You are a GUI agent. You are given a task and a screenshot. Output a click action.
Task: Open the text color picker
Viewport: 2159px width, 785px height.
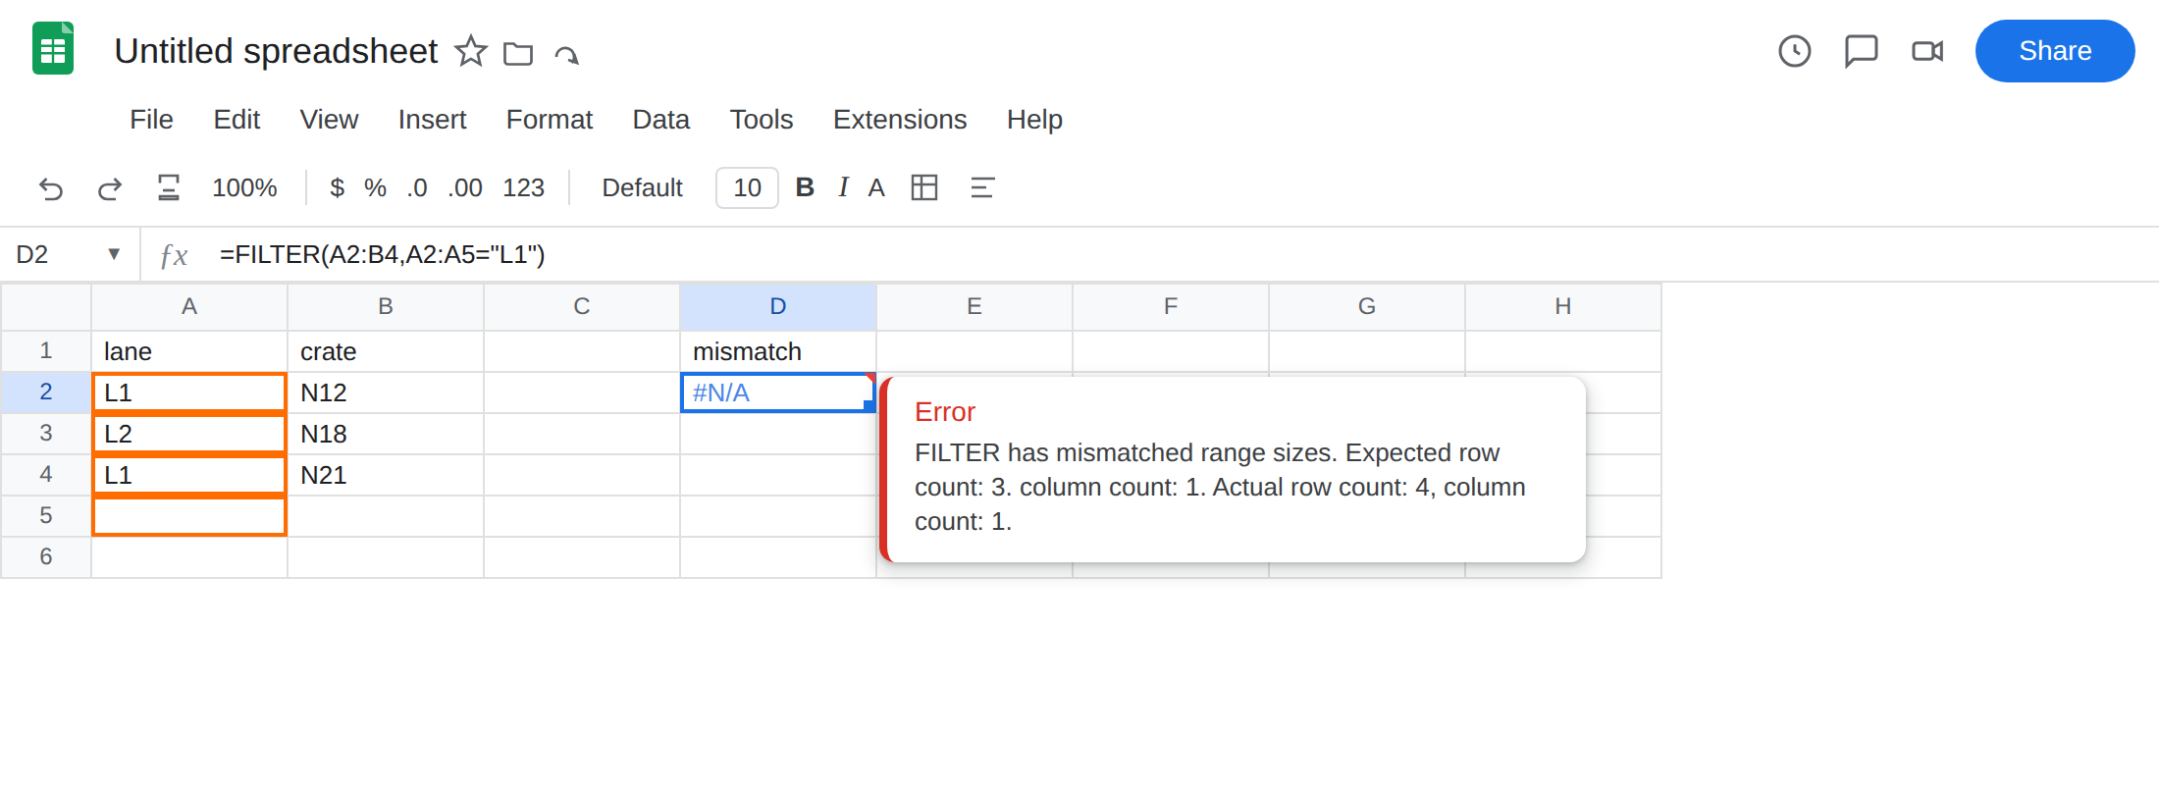pyautogui.click(x=876, y=187)
